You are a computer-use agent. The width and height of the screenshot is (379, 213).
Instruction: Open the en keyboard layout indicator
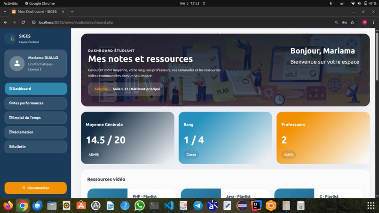point(342,3)
